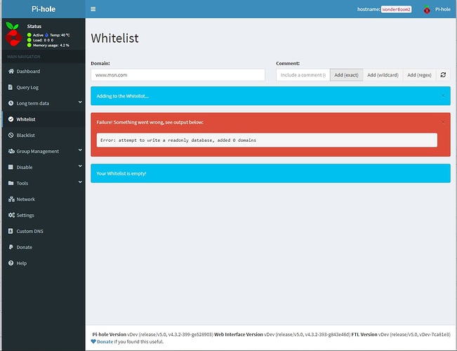Open the Dashboard page

28,72
